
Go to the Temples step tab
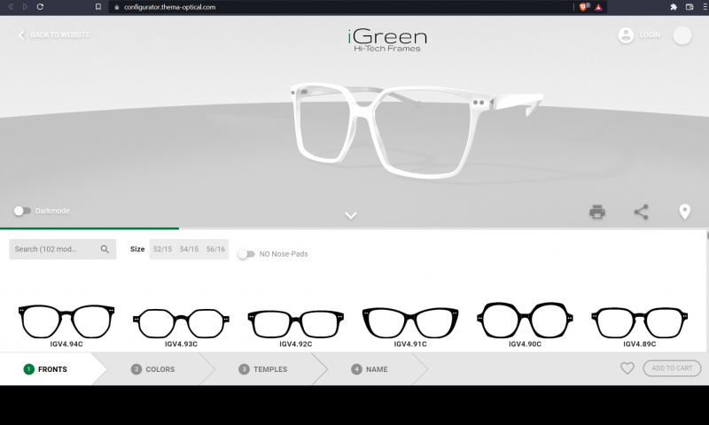(263, 369)
